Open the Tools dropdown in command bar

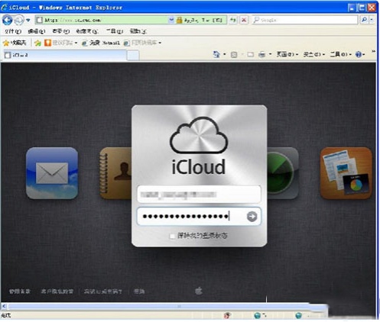(x=341, y=54)
